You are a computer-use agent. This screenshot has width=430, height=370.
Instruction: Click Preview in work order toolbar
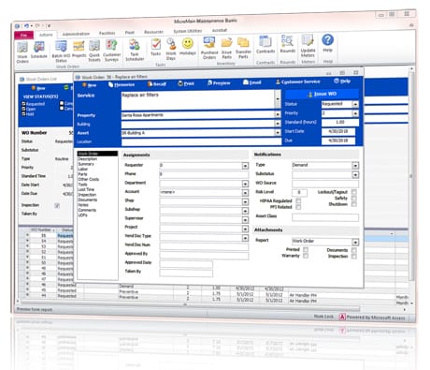point(219,83)
